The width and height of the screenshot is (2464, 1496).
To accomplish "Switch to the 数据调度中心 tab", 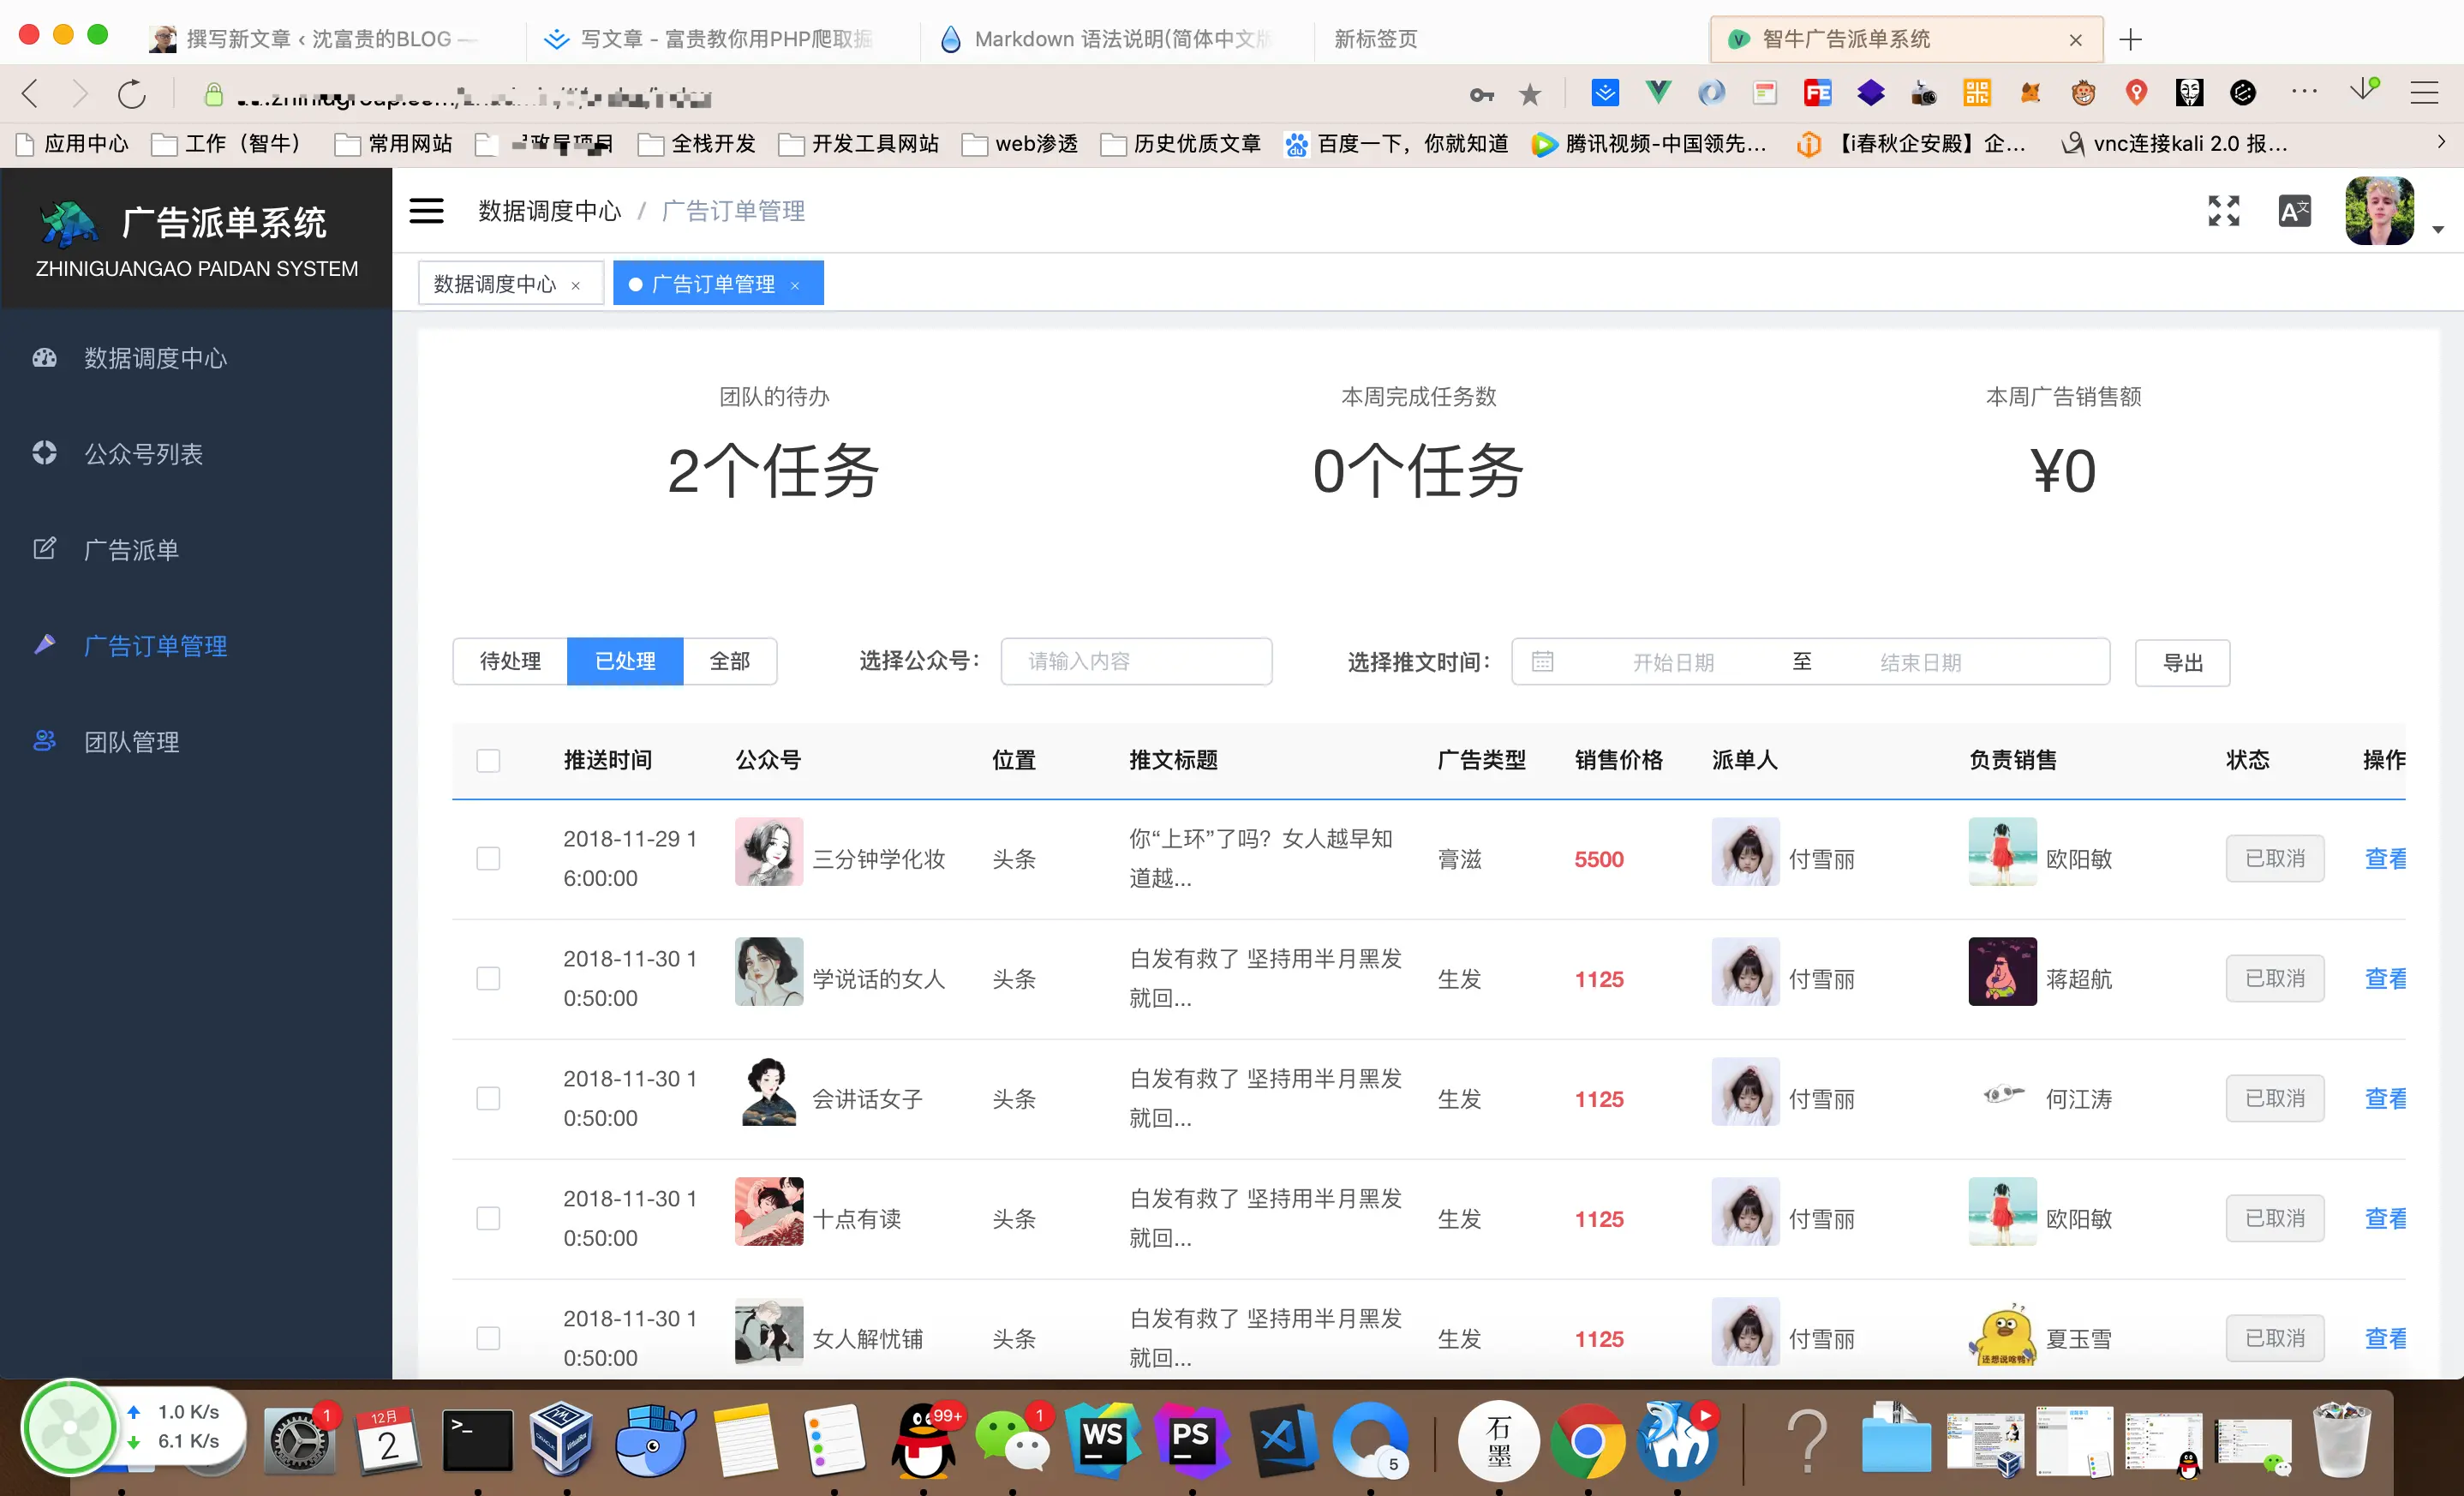I will tap(494, 283).
